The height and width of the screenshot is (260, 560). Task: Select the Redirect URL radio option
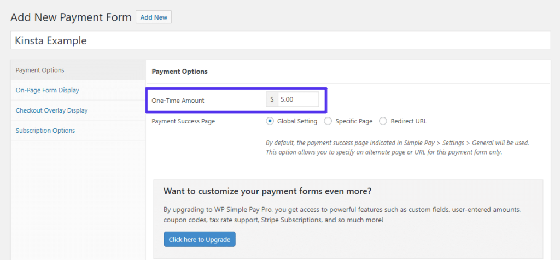click(x=383, y=121)
